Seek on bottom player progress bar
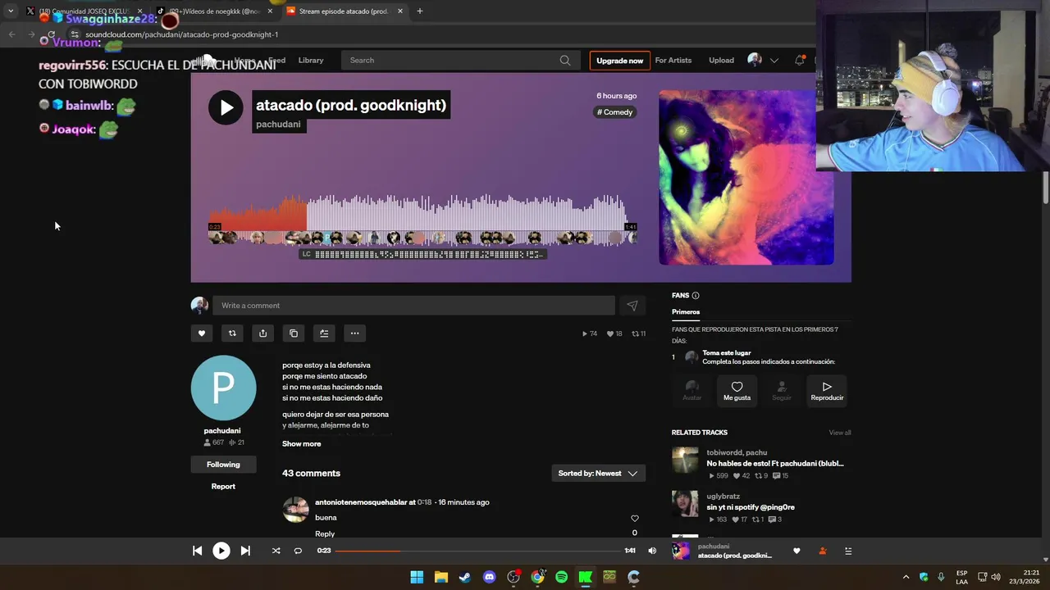 coord(478,551)
